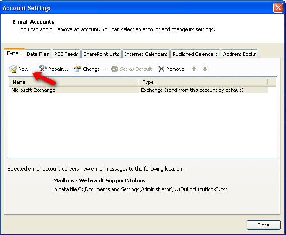
Task: Switch to the E-mail tab
Action: pos(14,54)
